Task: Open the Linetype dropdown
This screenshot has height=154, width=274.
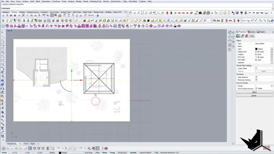Action: coord(272,54)
